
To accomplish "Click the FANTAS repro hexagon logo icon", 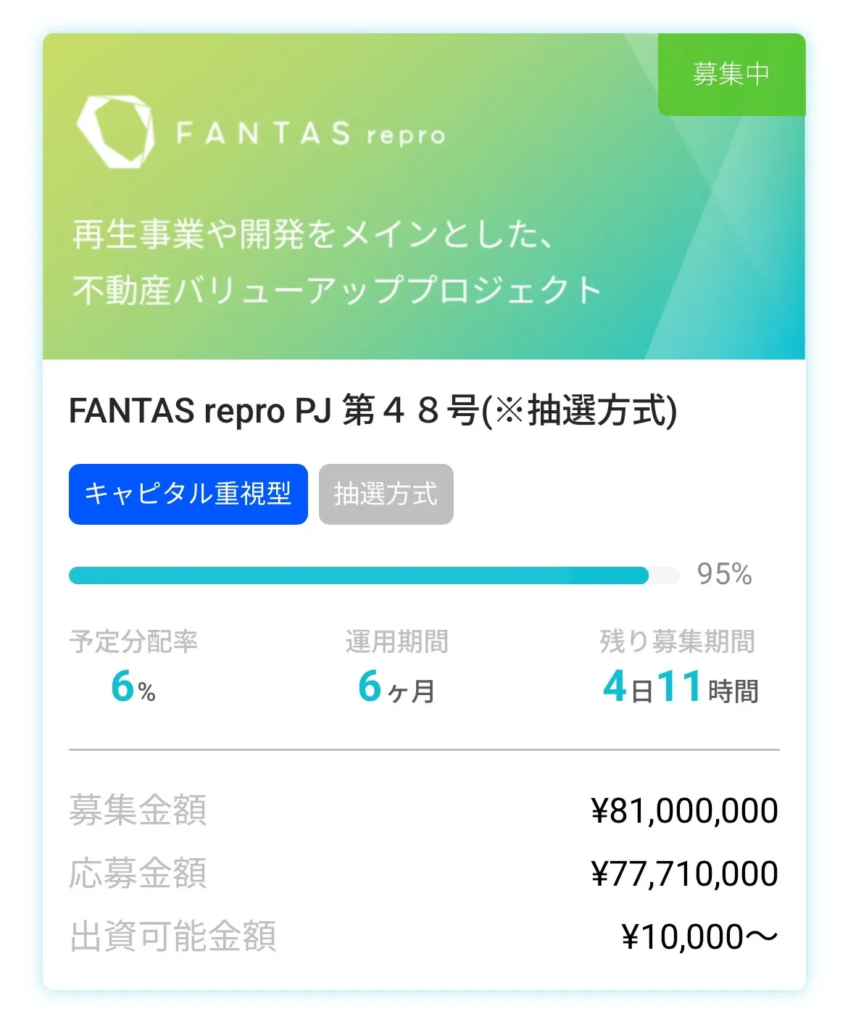I will pyautogui.click(x=115, y=131).
